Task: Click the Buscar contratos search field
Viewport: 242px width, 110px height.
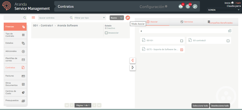Action: click(54, 18)
